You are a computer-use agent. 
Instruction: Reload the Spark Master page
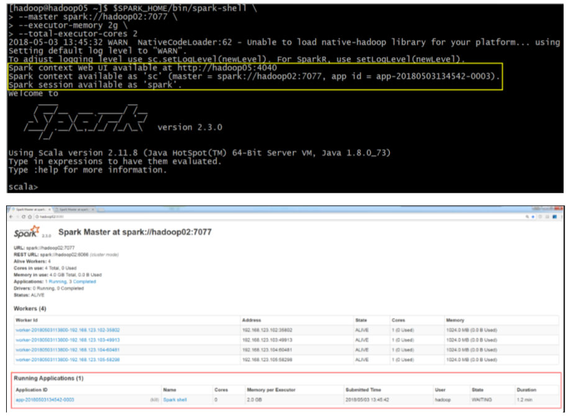click(x=24, y=217)
